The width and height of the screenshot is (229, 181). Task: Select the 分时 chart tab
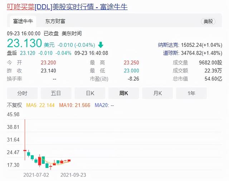[x=22, y=93]
